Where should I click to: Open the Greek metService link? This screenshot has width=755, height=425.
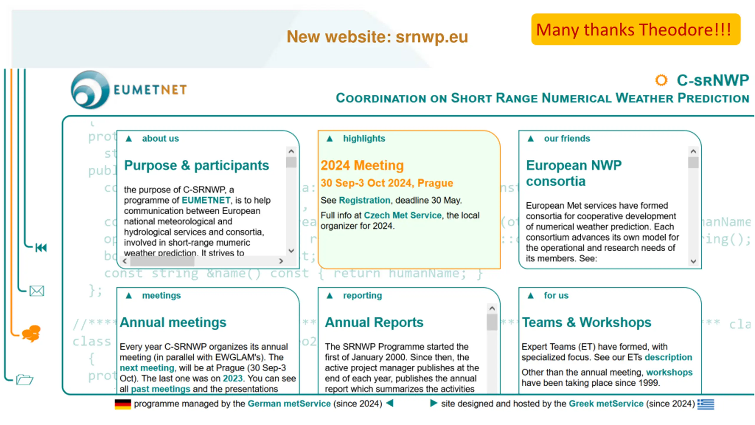[x=606, y=403]
